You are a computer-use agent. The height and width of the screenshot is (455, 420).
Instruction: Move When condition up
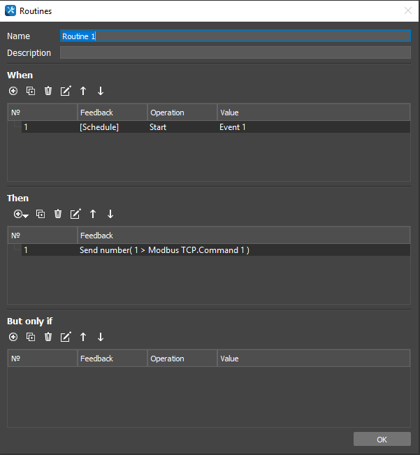coord(83,91)
